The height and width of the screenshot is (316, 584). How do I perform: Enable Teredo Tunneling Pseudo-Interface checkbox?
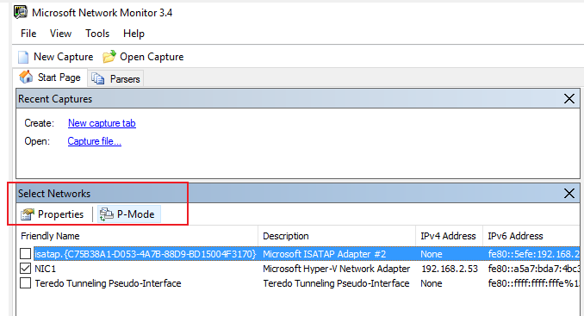25,283
